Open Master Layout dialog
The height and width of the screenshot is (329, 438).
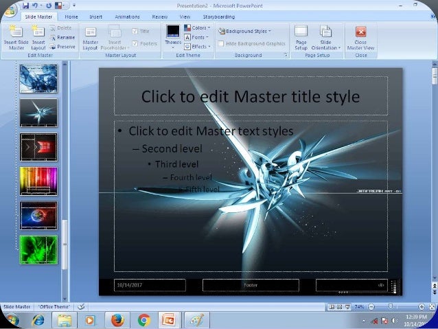pyautogui.click(x=90, y=38)
